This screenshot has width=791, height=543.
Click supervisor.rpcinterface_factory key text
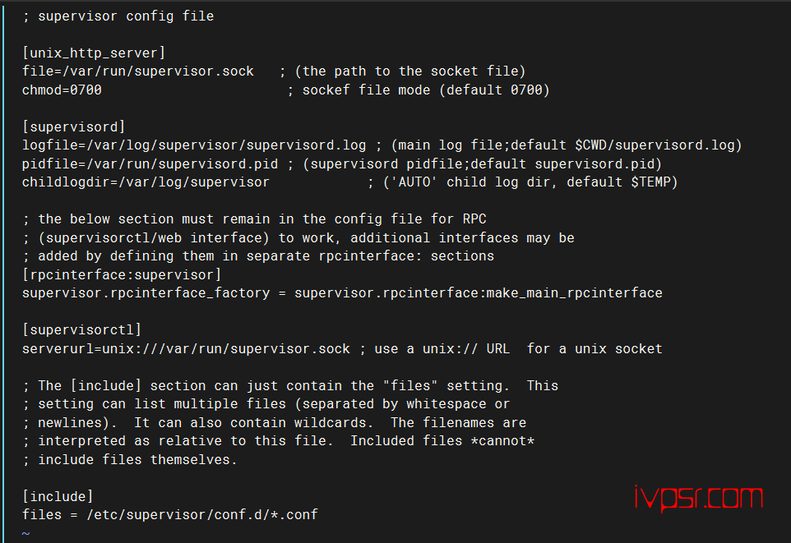click(x=146, y=293)
